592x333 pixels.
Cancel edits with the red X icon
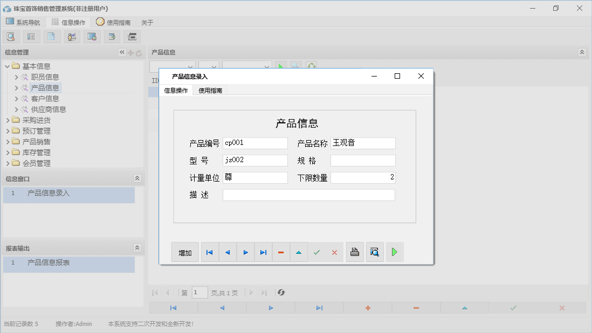pos(334,252)
